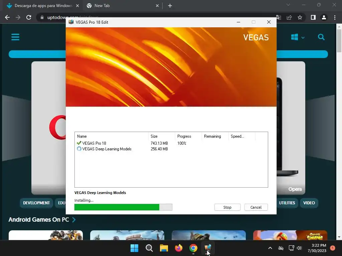This screenshot has width=342, height=256.
Task: Open Android Games On PC section link
Action: tap(39, 220)
